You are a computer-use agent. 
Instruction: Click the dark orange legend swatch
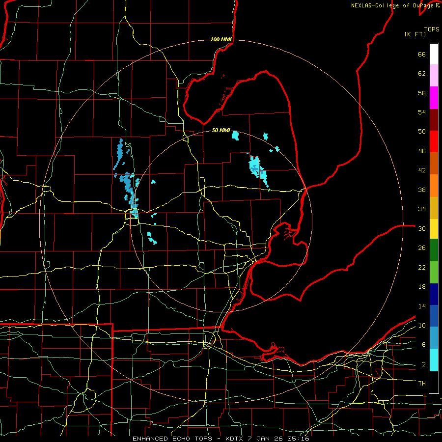click(434, 164)
